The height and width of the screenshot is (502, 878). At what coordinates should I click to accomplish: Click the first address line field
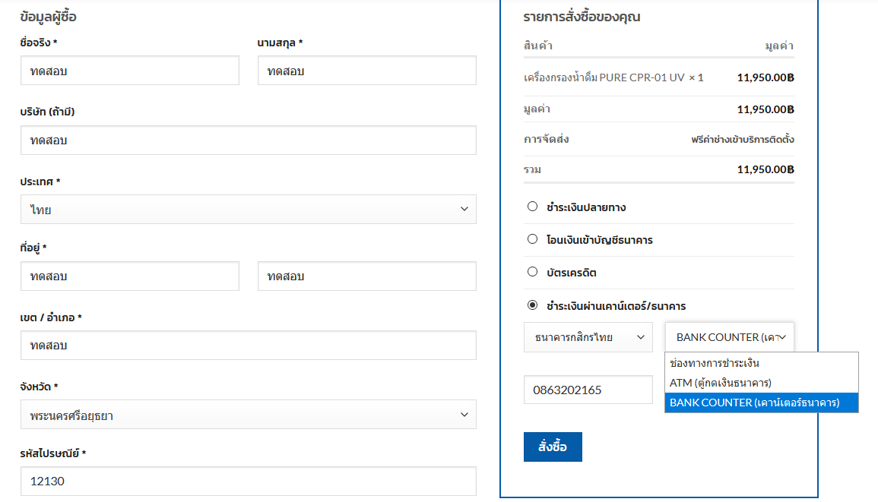coord(129,276)
